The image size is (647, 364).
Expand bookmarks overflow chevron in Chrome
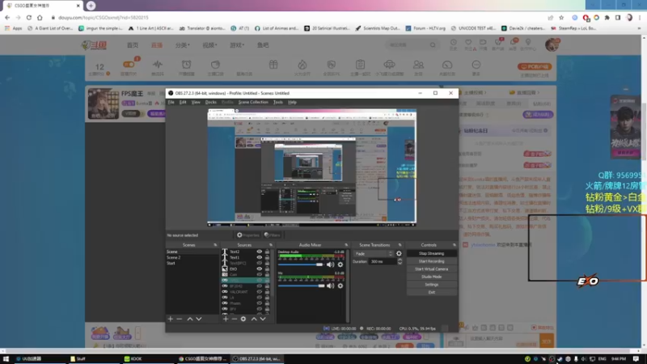pos(639,28)
